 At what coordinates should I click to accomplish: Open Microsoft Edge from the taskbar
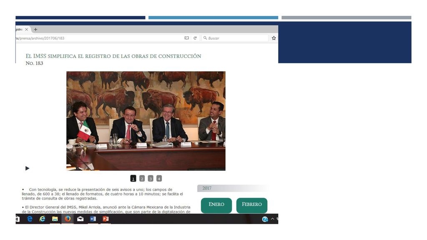pos(30,219)
